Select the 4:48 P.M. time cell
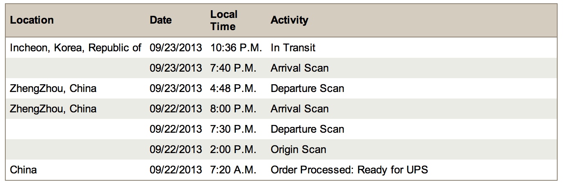565x184 pixels. (233, 88)
